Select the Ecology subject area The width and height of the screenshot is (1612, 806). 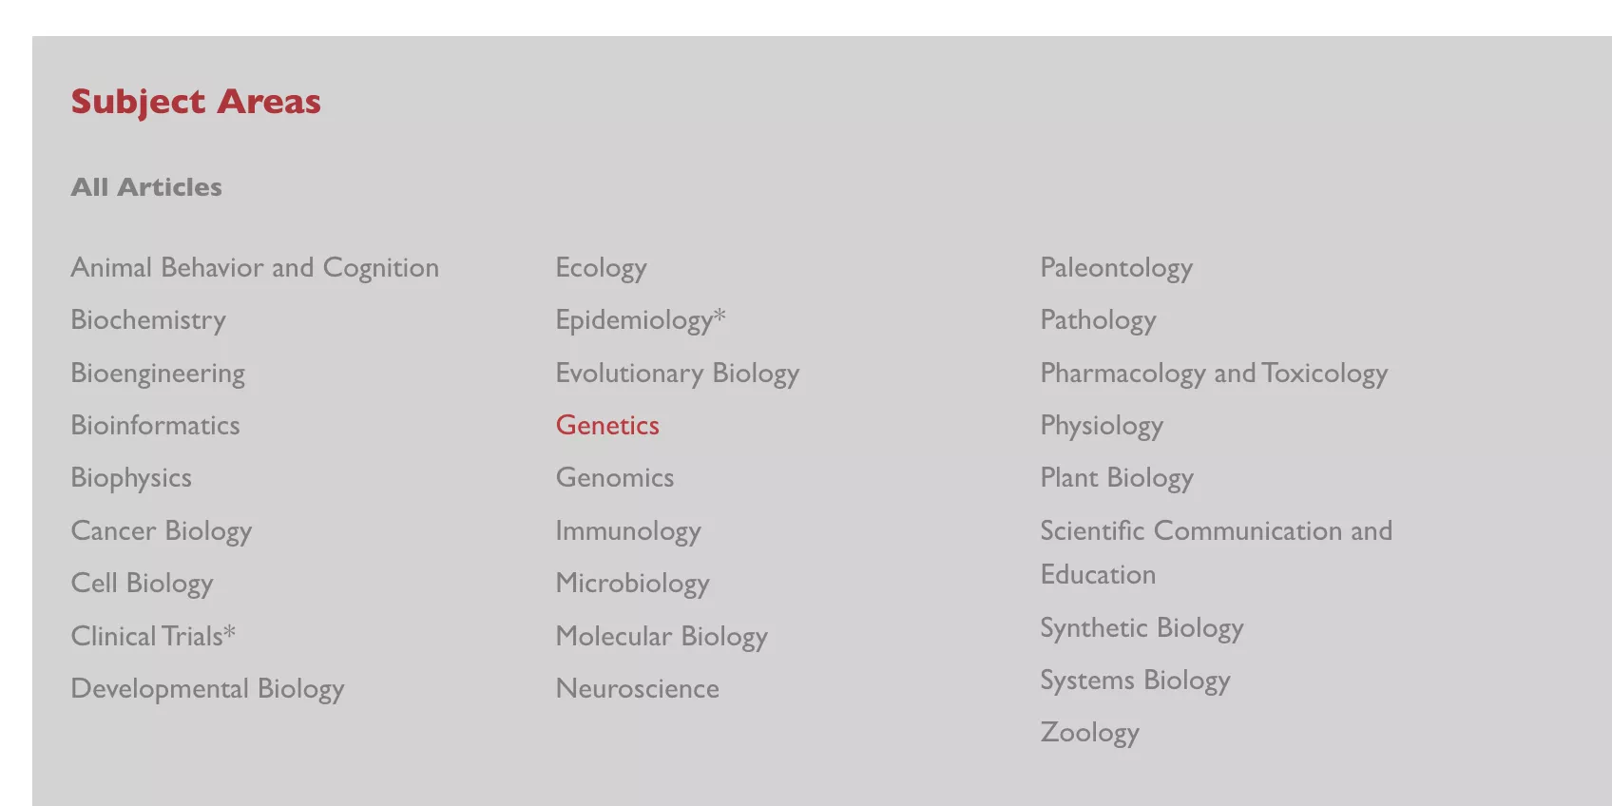pos(601,268)
